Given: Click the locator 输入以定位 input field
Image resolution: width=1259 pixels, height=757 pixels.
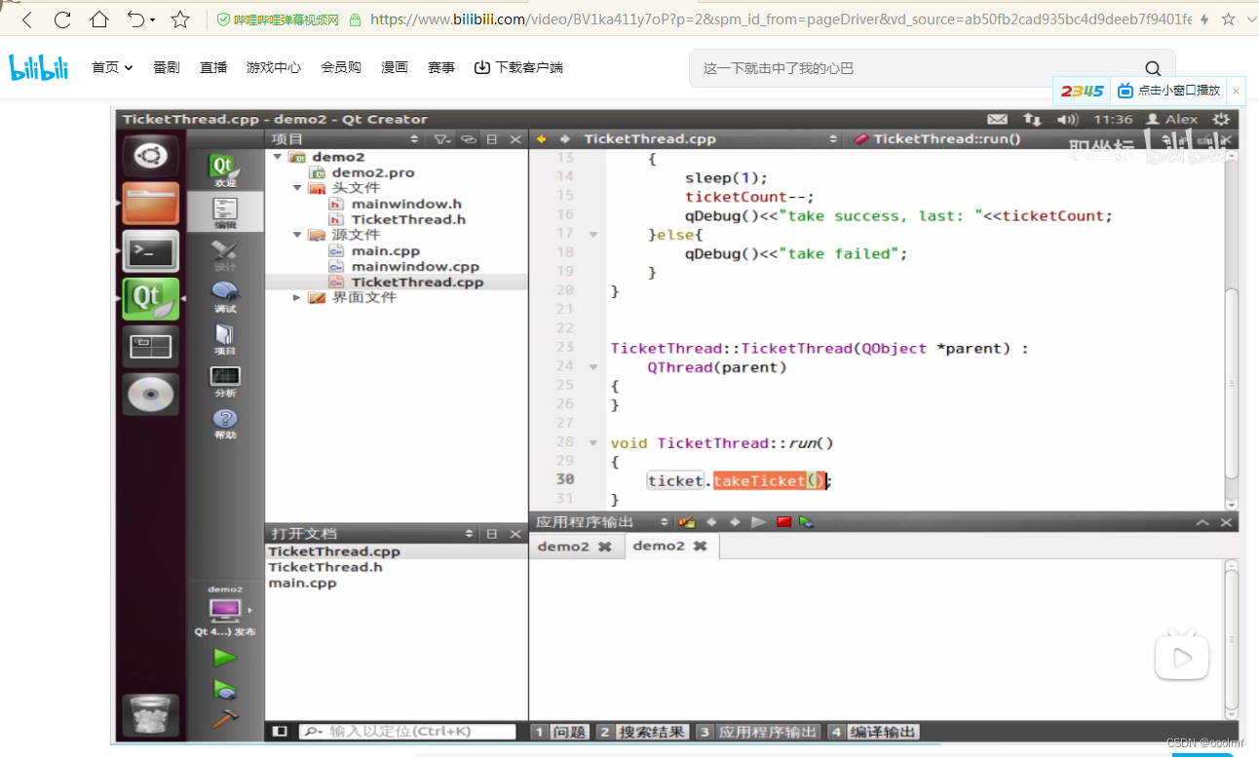Looking at the screenshot, I should (x=407, y=732).
